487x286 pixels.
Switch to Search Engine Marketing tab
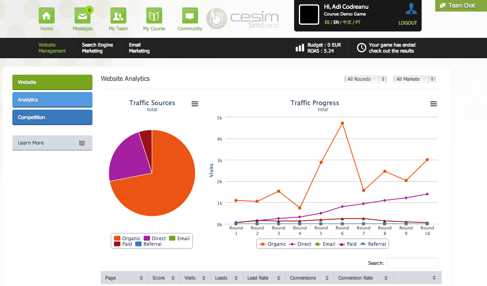97,48
